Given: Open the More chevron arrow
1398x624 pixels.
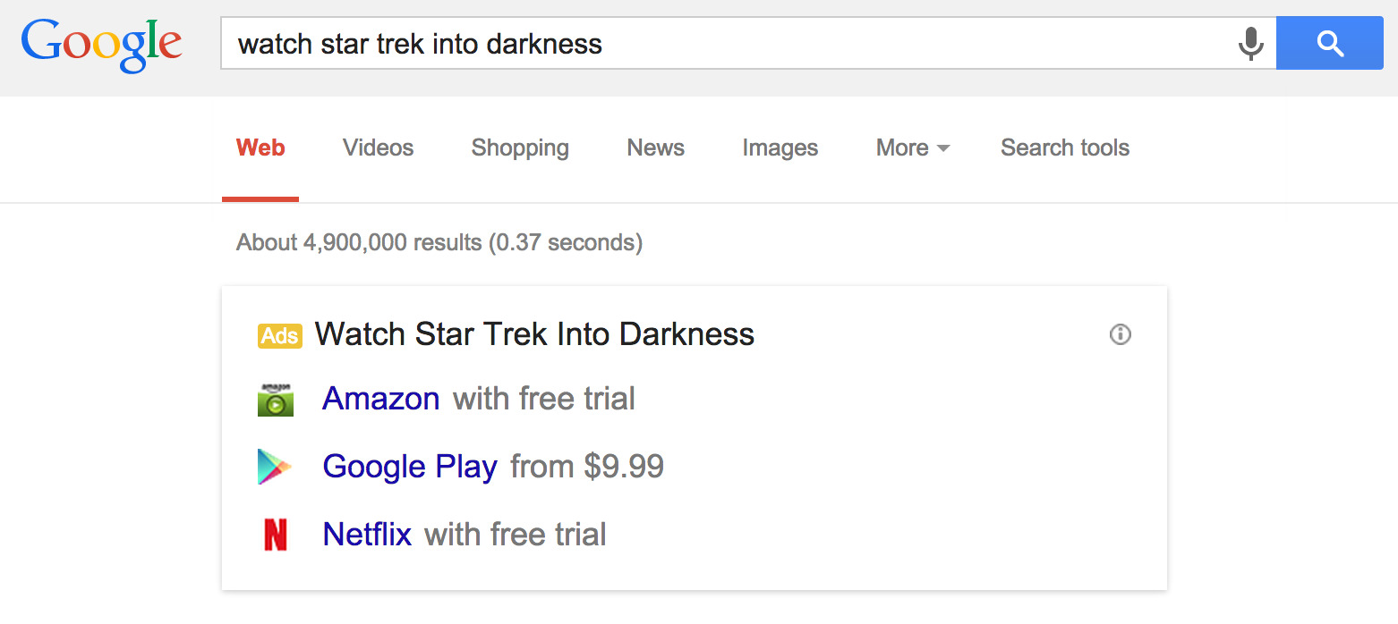Looking at the screenshot, I should tap(945, 148).
